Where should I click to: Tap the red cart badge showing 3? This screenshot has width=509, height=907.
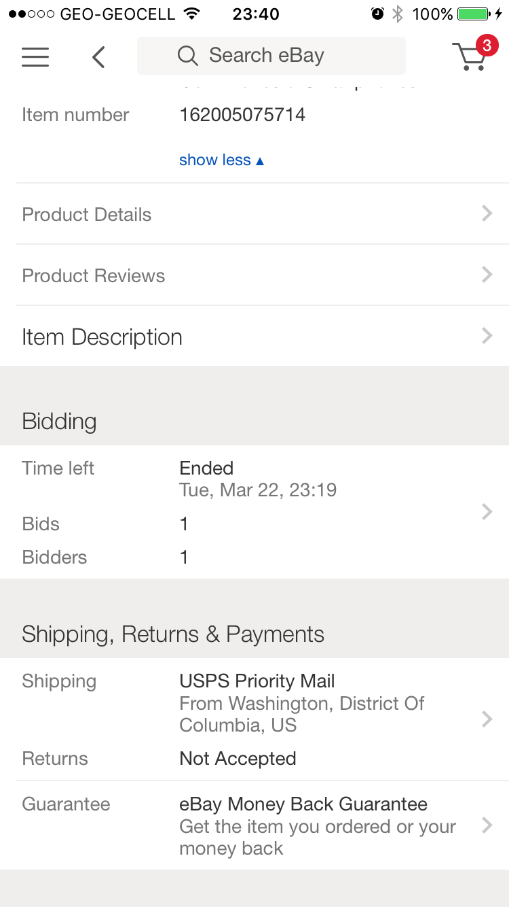[x=486, y=46]
